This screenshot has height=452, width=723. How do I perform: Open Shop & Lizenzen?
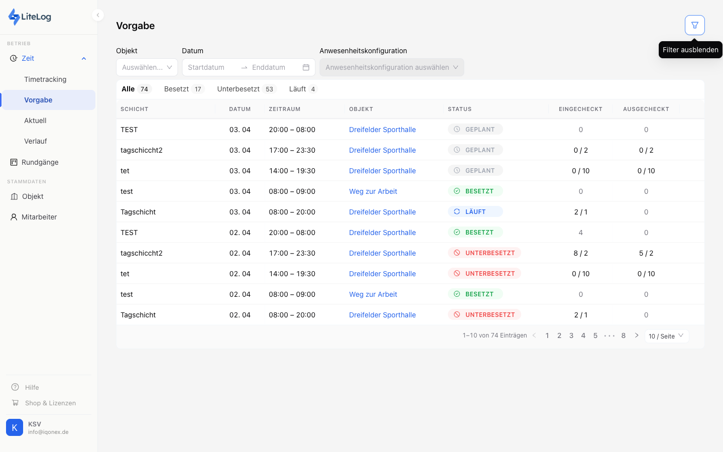pos(50,403)
